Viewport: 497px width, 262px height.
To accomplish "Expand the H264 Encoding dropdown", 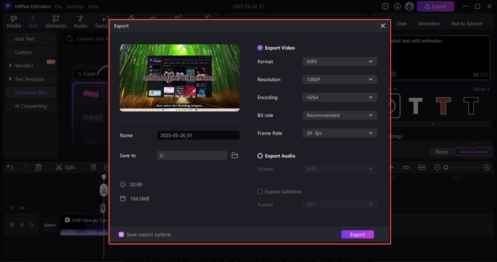I will tap(340, 97).
